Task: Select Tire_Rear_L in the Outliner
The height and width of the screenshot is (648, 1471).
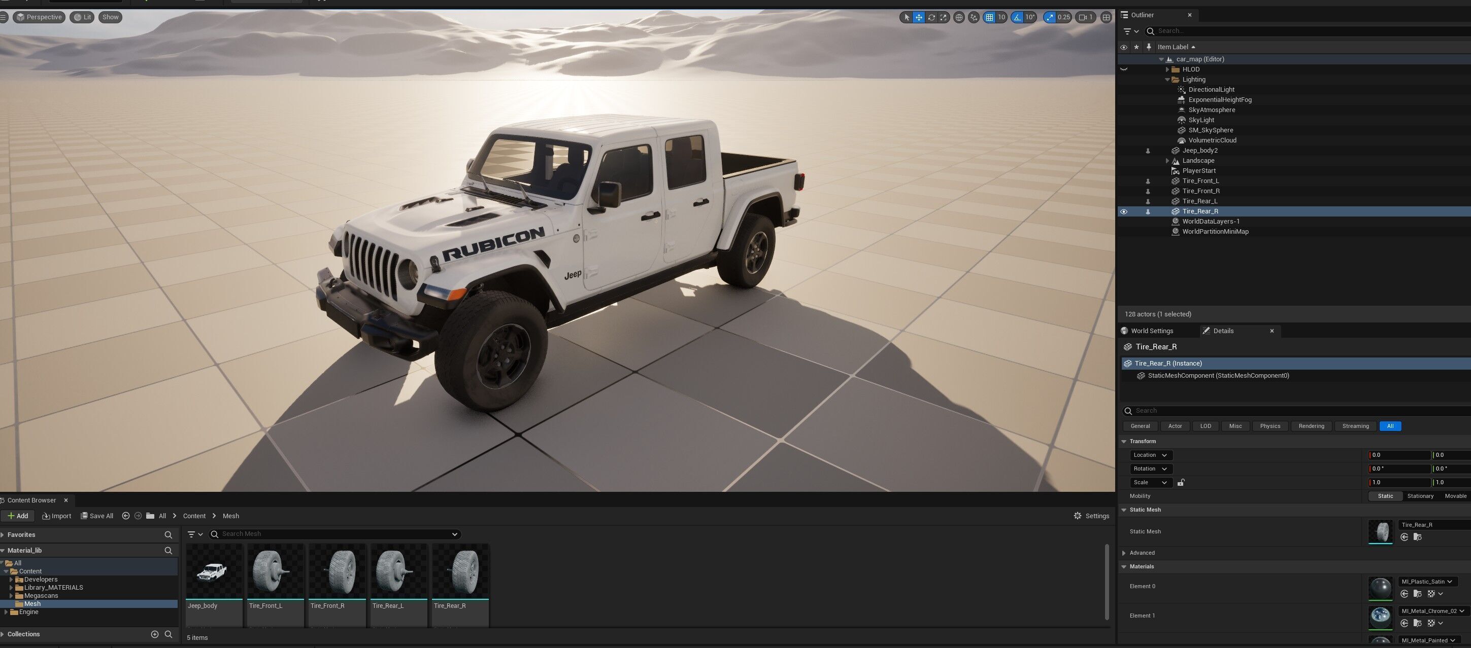Action: click(x=1200, y=201)
